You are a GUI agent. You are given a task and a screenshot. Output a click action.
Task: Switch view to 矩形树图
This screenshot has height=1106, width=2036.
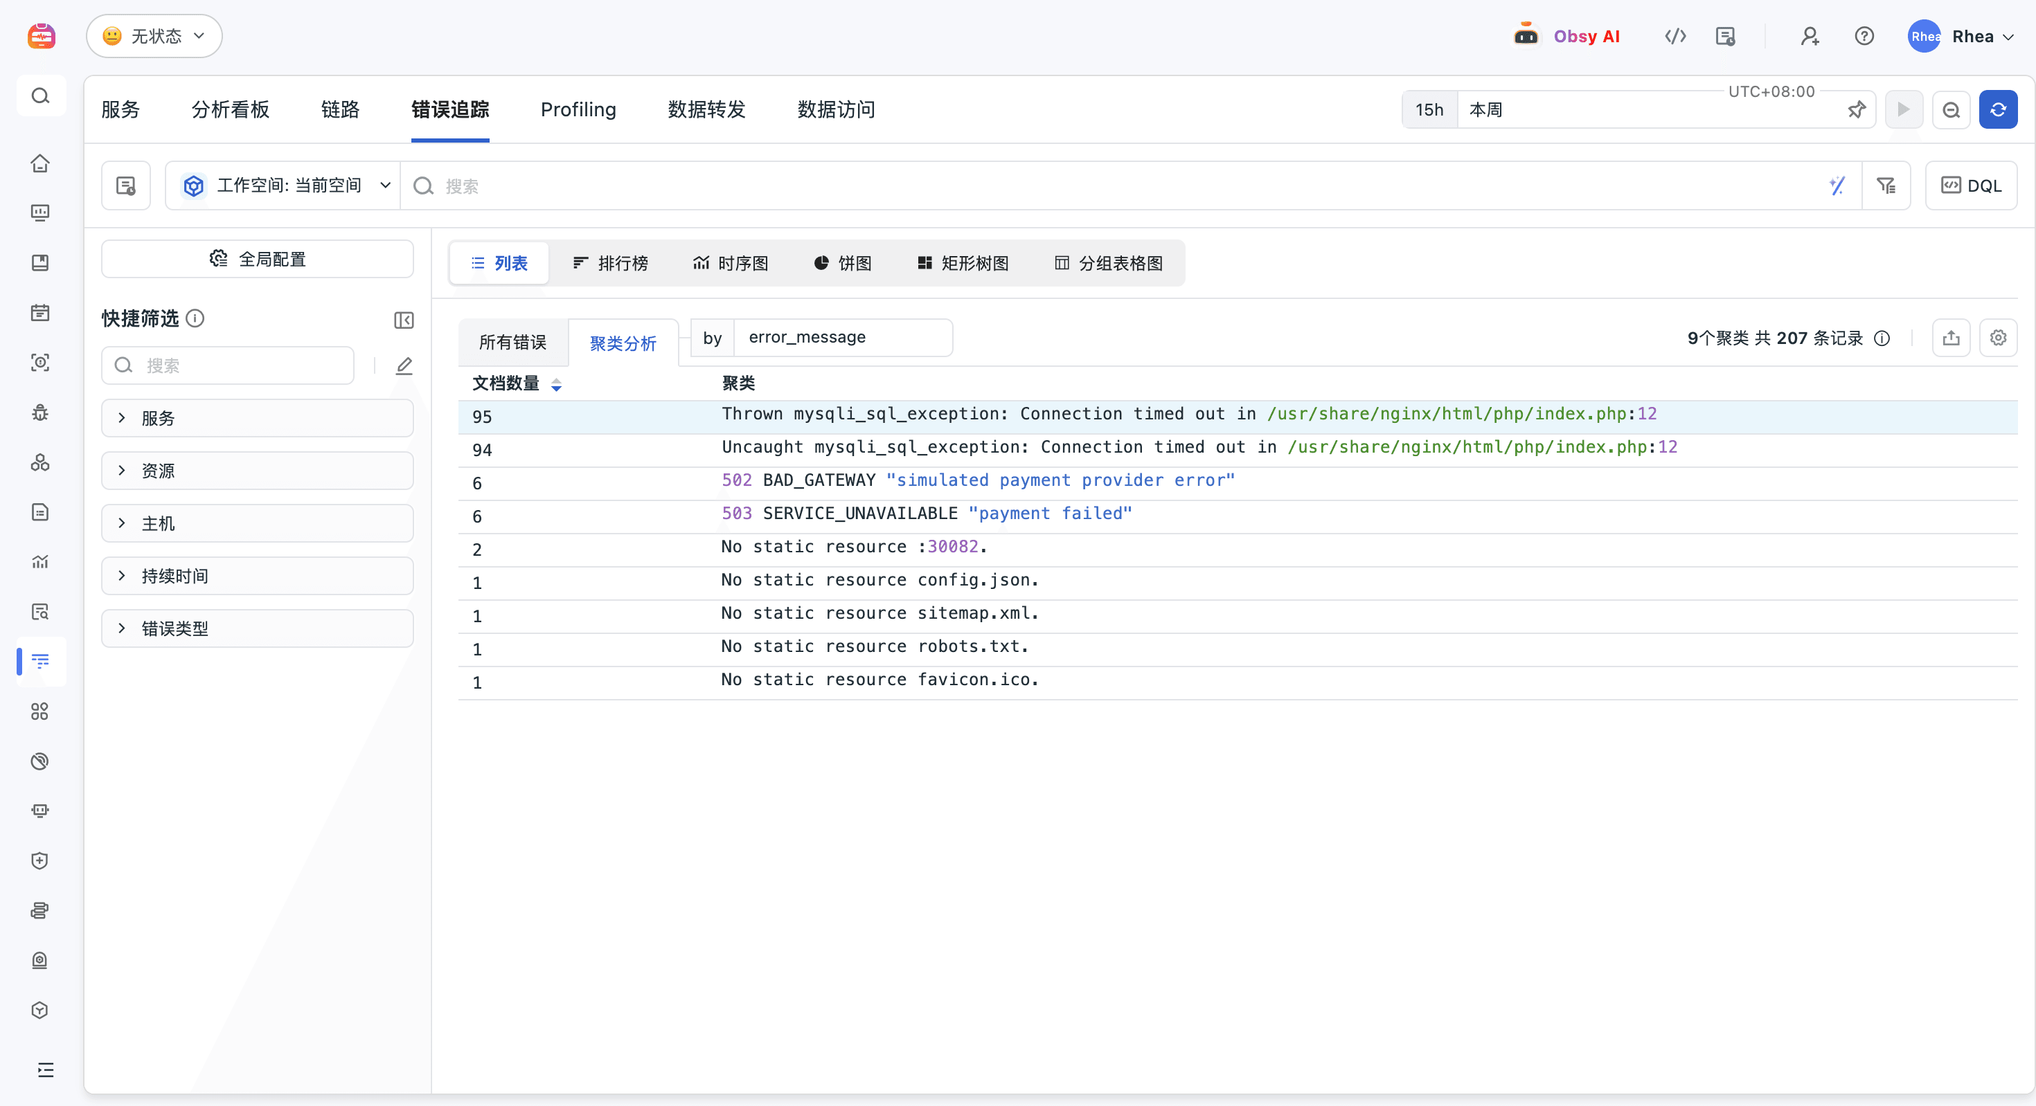pyautogui.click(x=963, y=263)
